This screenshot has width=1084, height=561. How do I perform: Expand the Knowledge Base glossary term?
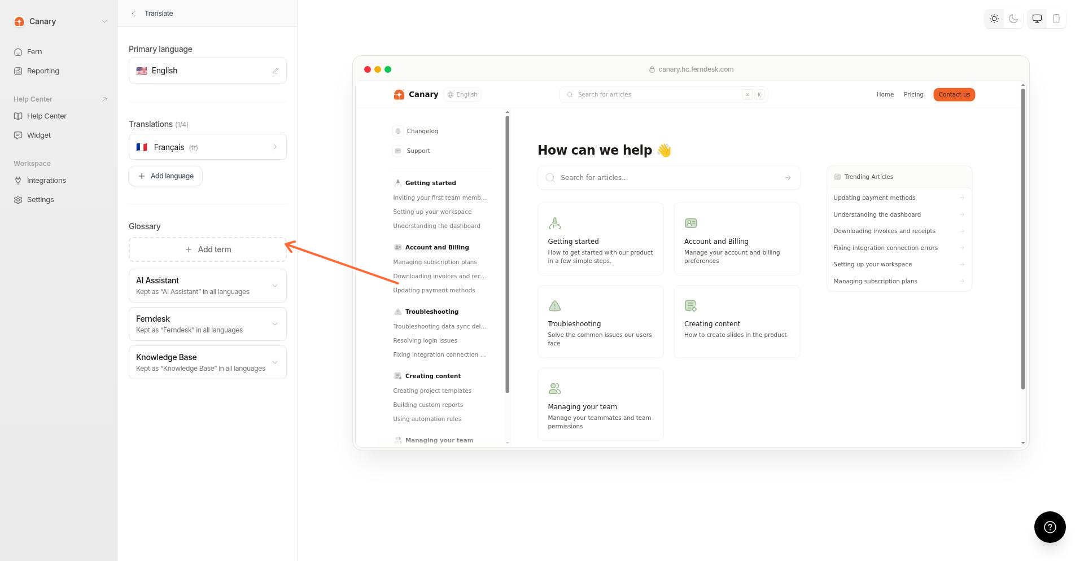click(208, 362)
